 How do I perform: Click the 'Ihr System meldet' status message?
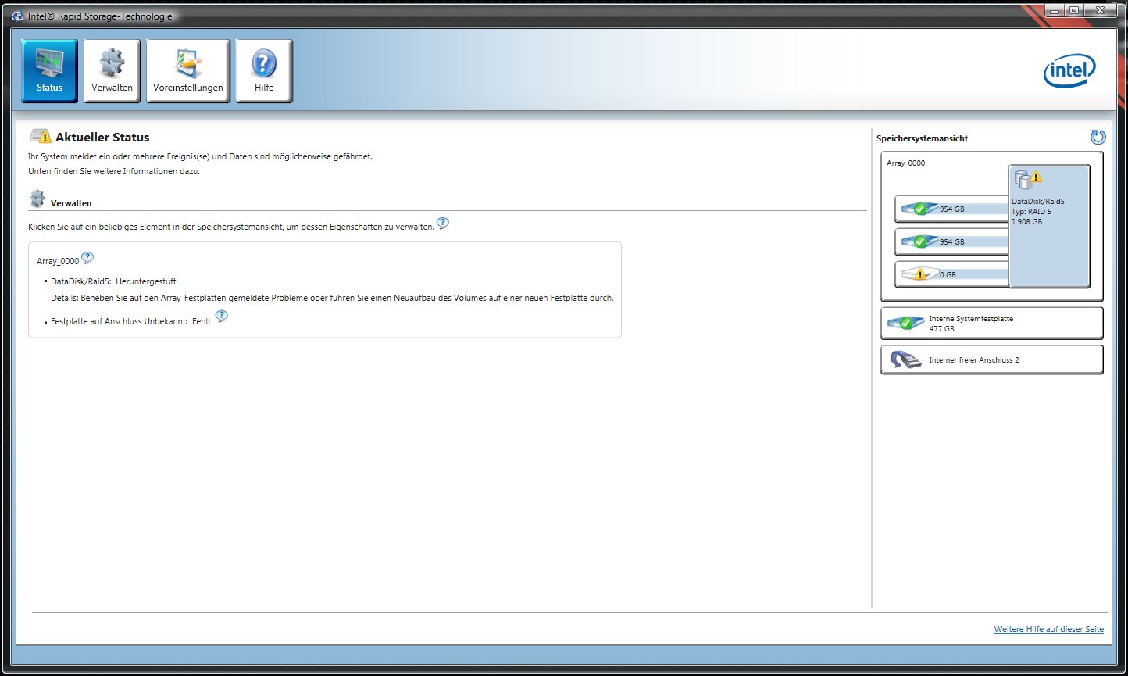[200, 156]
